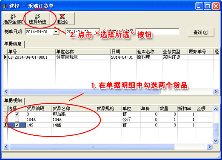Switch to the 单据明细 tab

13,100
